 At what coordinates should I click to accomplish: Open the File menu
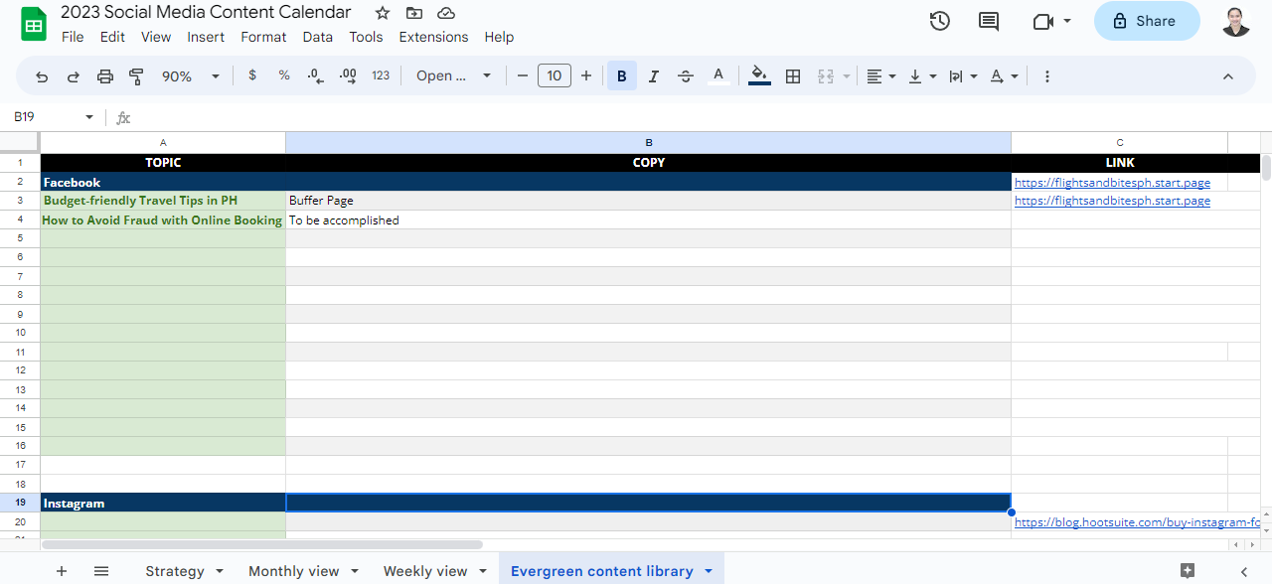click(73, 37)
